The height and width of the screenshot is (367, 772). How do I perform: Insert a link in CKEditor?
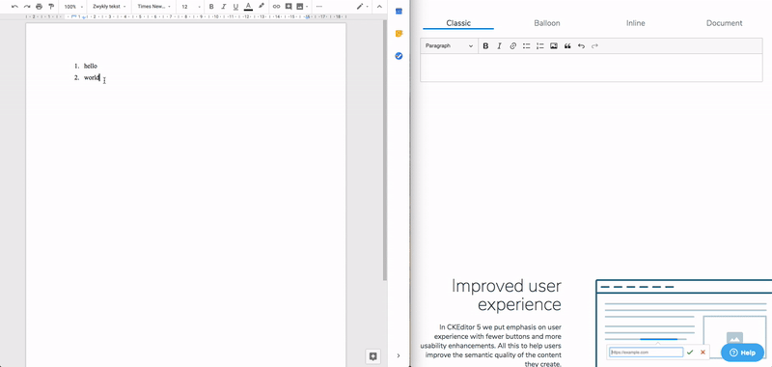click(513, 45)
